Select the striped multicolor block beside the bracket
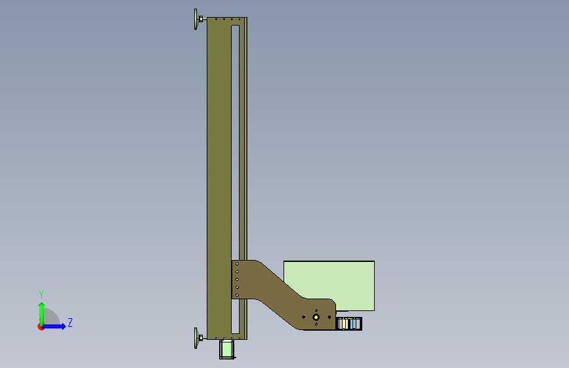Viewport: 569px width, 368px height. pos(349,324)
